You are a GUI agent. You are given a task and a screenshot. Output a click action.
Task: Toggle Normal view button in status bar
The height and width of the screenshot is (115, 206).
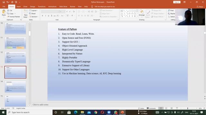click(x=161, y=108)
